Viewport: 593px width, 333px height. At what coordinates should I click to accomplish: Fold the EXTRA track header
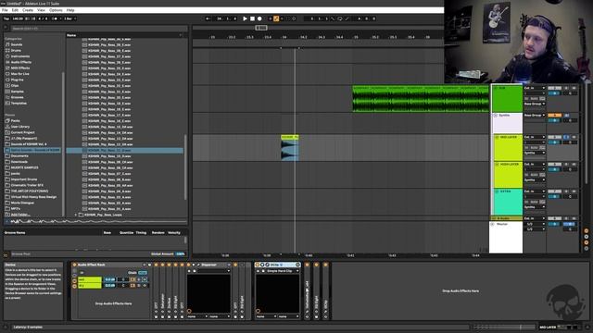click(x=497, y=191)
